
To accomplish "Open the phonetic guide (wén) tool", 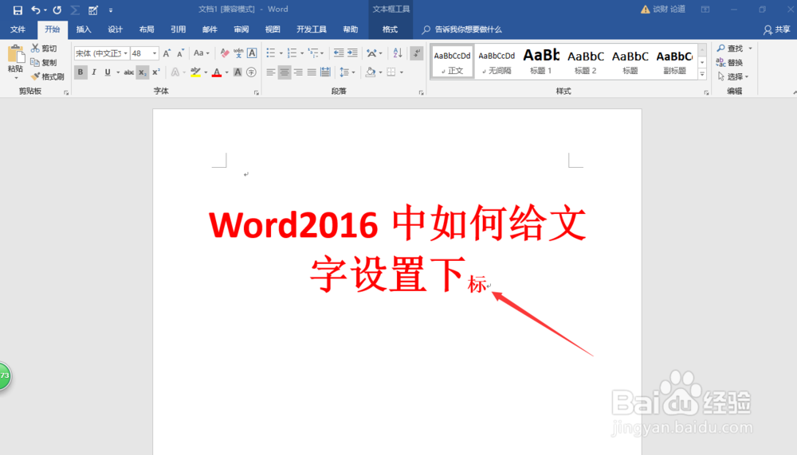I will click(238, 53).
